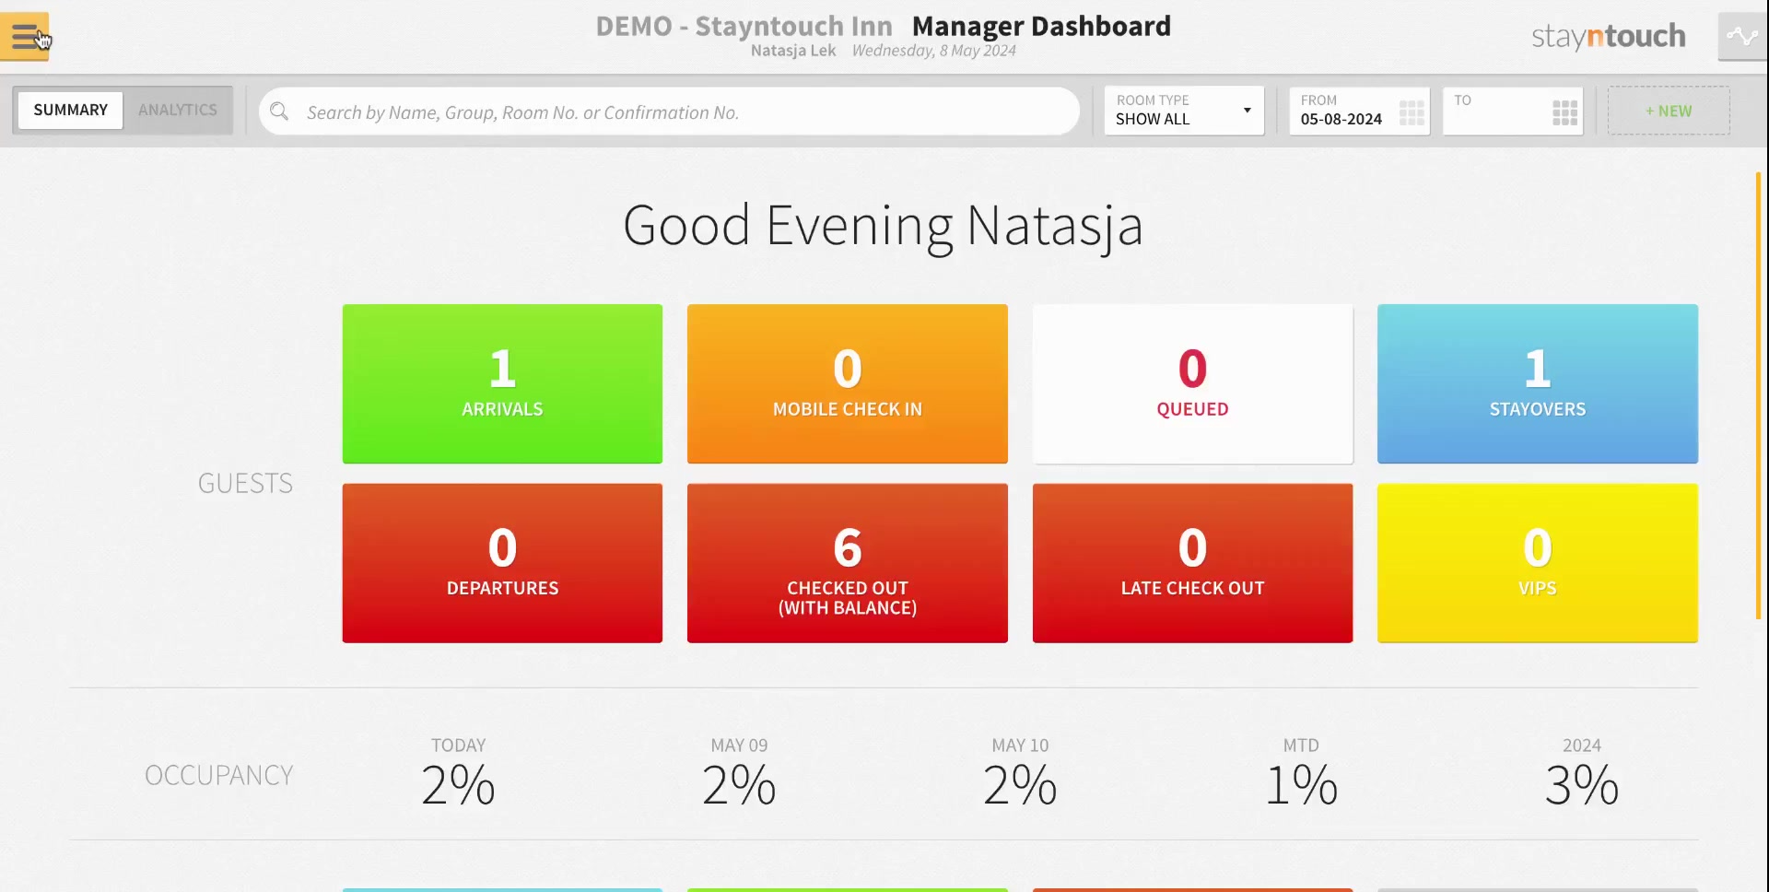Image resolution: width=1769 pixels, height=892 pixels.
Task: Click the empty TO date field
Action: pos(1513,111)
